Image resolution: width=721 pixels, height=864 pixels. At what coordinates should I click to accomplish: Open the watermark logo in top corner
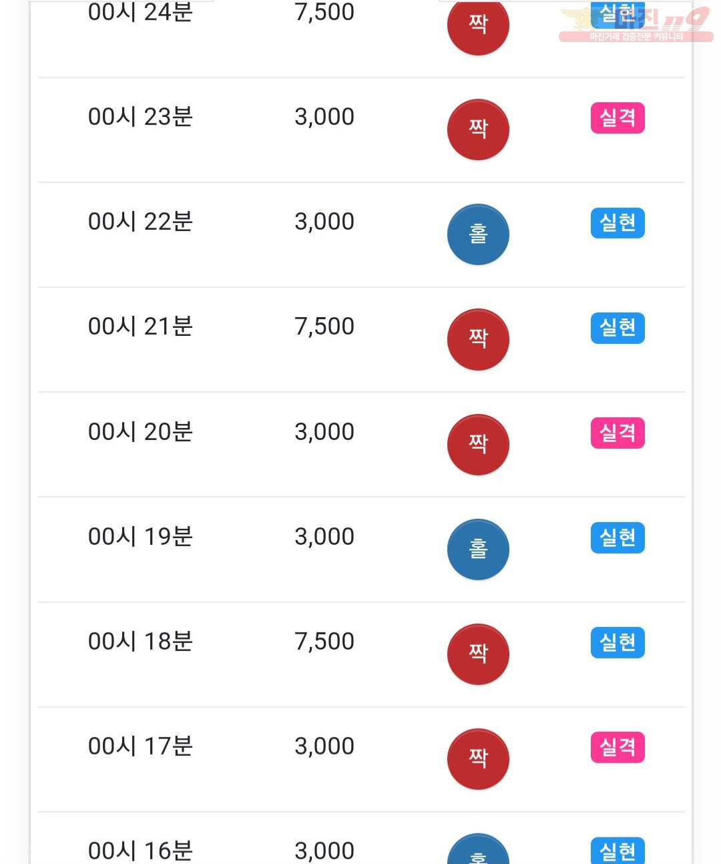click(636, 24)
